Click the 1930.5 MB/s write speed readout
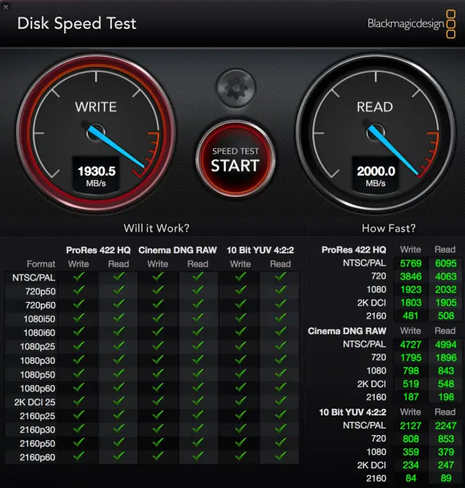 pyautogui.click(x=97, y=171)
